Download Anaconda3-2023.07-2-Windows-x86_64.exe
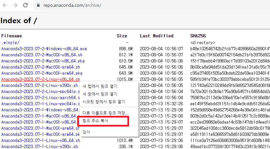The height and width of the screenshot is (149, 270). coord(44,49)
